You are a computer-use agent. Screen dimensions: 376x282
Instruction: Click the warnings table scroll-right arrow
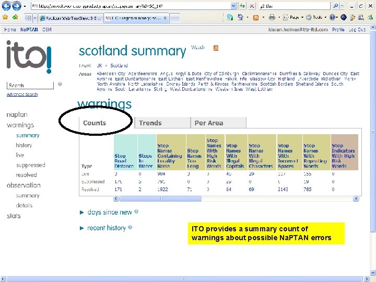click(x=356, y=198)
